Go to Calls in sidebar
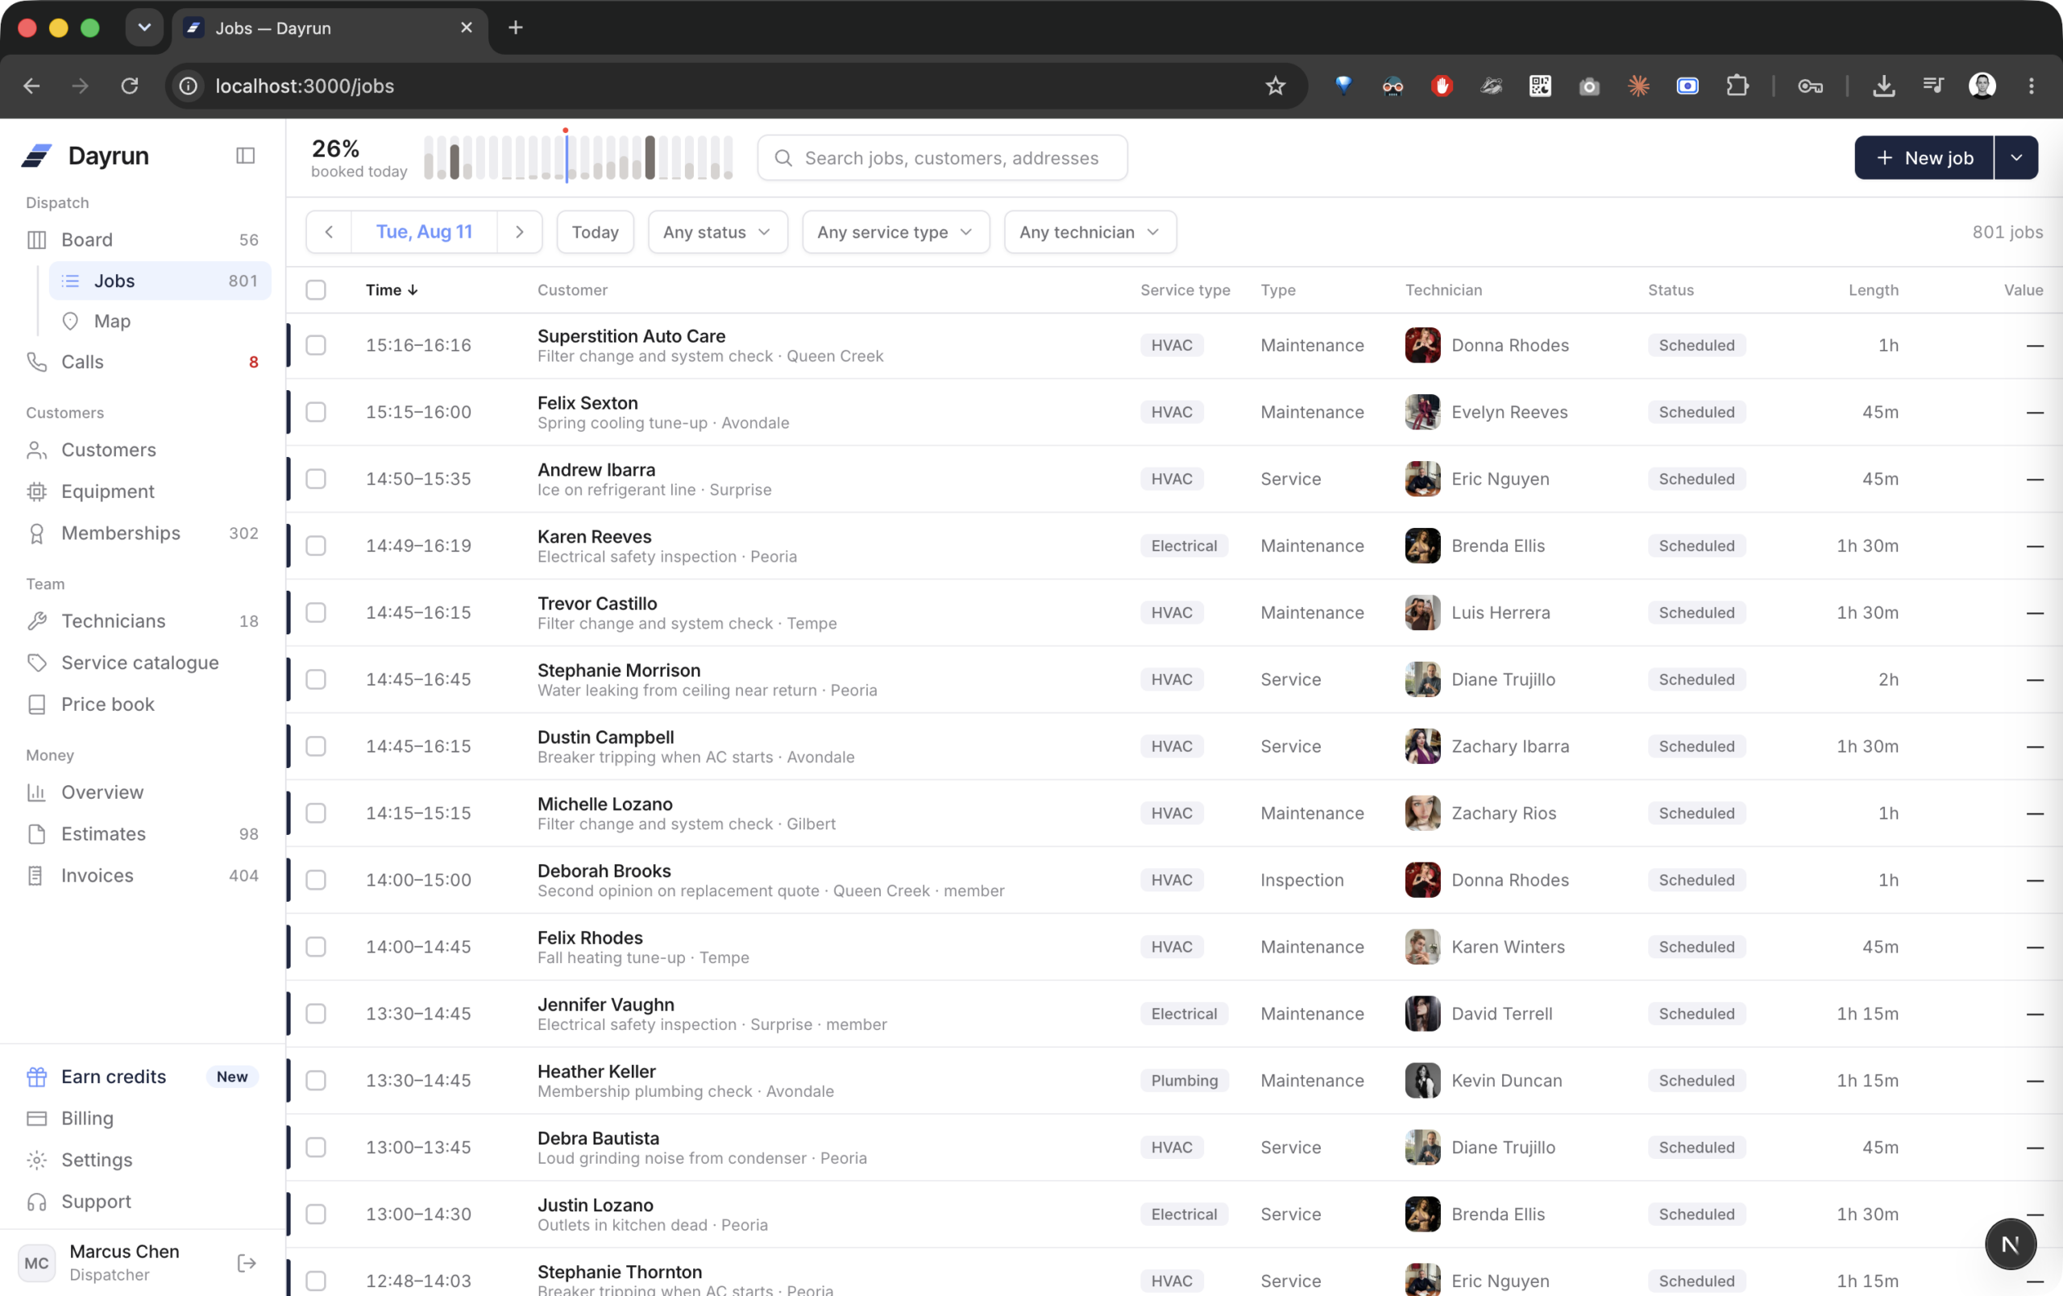This screenshot has height=1296, width=2063. coord(142,363)
